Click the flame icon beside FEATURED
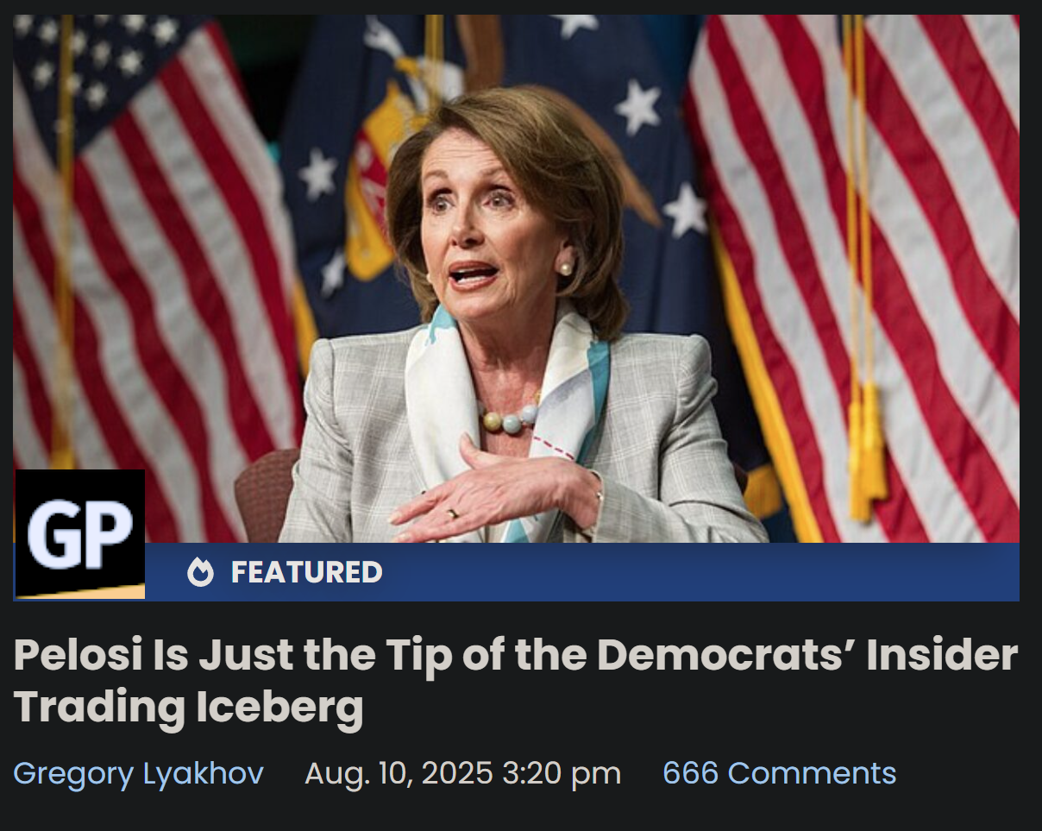Viewport: 1042px width, 831px height. coord(200,572)
